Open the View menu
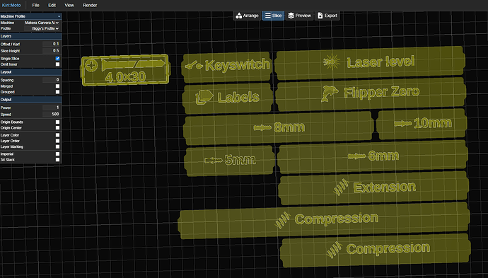488x278 pixels. (69, 5)
